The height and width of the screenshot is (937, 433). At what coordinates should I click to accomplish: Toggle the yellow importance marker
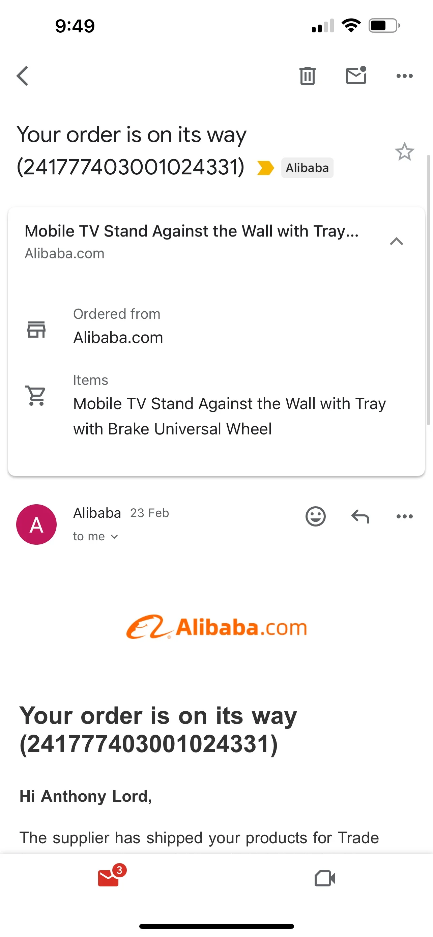pos(265,168)
